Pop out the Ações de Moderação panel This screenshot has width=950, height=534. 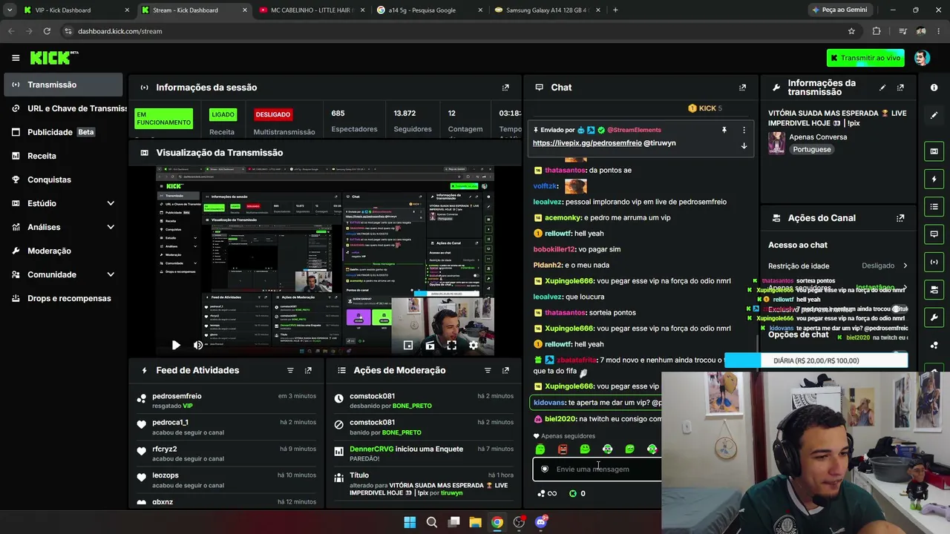coord(505,370)
